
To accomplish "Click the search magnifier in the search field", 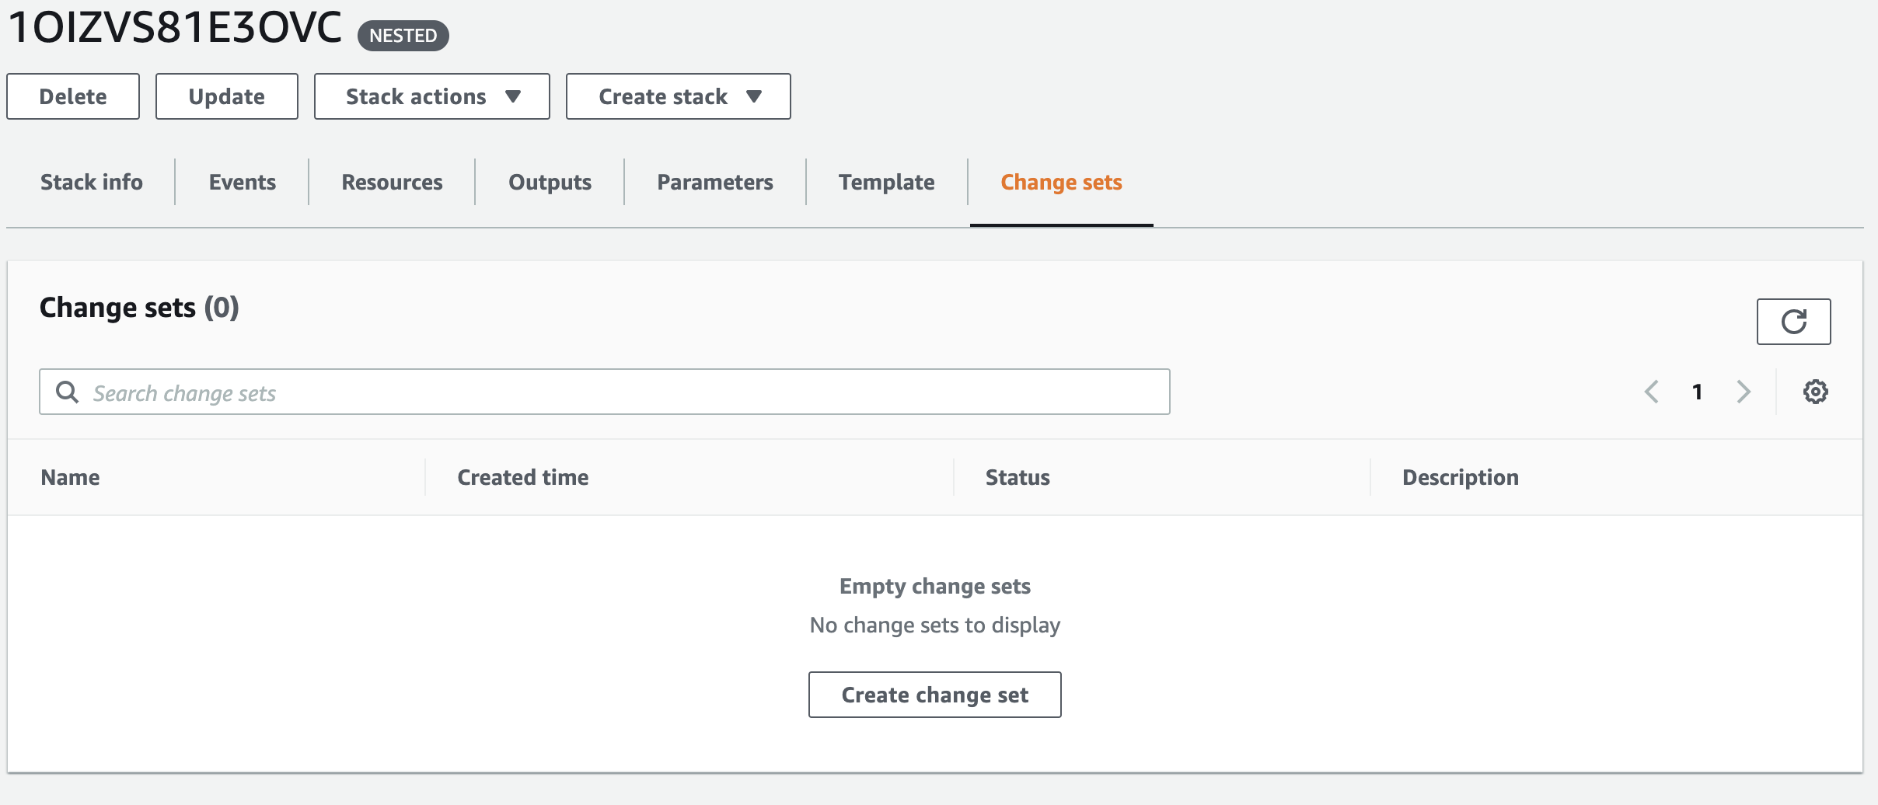I will (x=68, y=392).
